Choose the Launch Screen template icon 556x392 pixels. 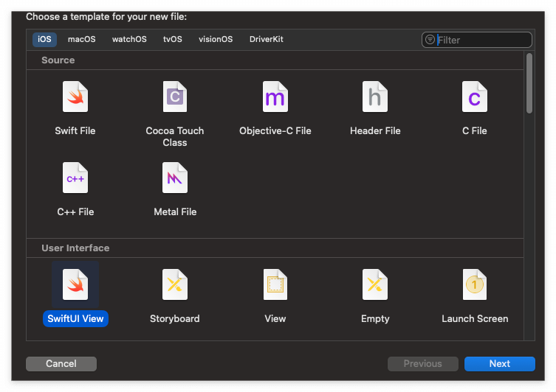coord(475,284)
